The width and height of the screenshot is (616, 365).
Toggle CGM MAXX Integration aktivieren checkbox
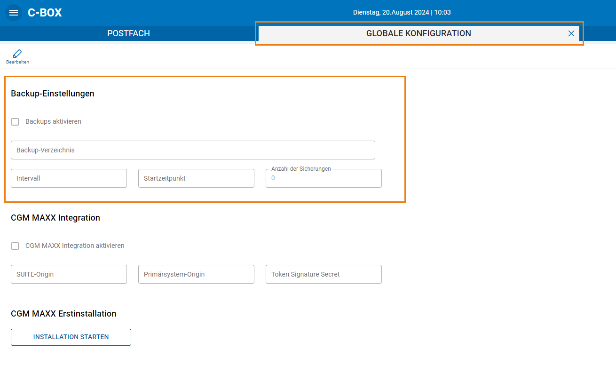point(15,246)
